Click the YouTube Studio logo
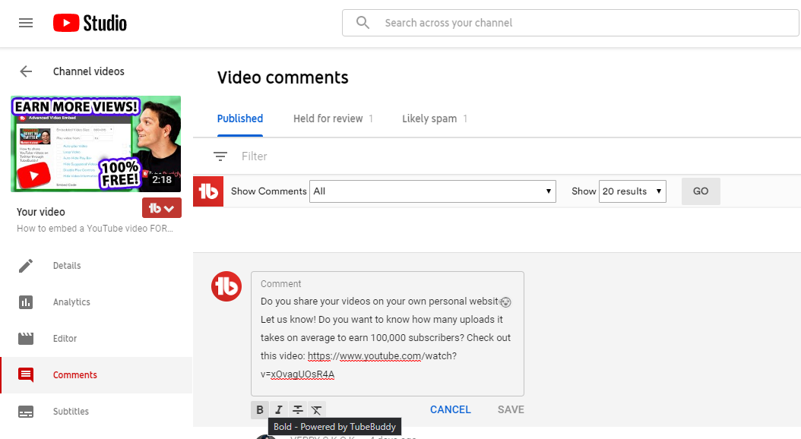This screenshot has height=439, width=801. pos(90,23)
